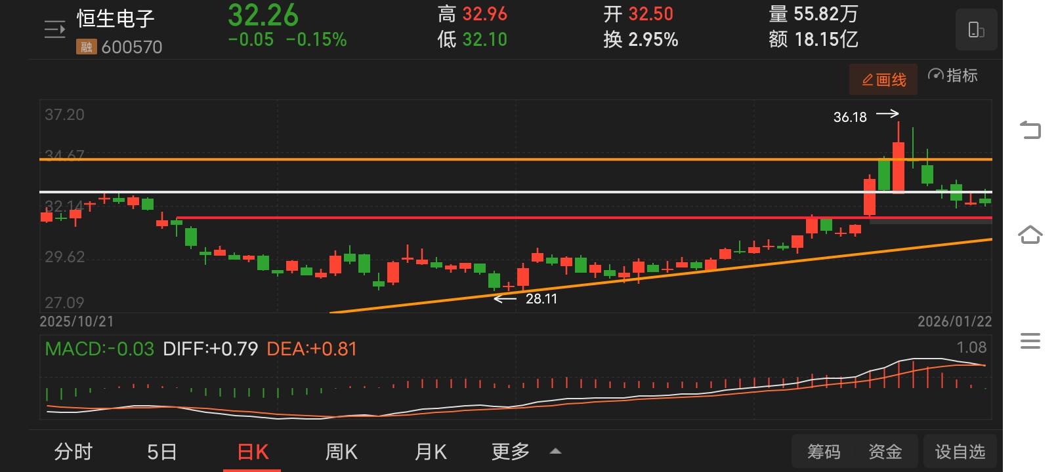Screen dimensions: 1058x472
Task: Tap the Android home navigation icon
Action: (1030, 234)
